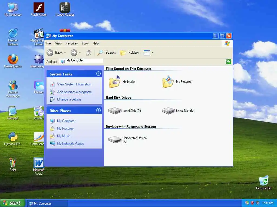Open the Favorites menu

[71, 43]
